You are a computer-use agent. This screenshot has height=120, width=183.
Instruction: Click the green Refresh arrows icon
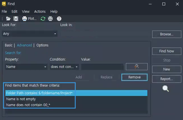43,19
